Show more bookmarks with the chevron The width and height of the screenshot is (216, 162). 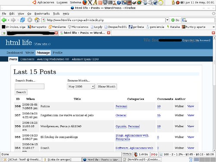pyautogui.click(x=213, y=27)
